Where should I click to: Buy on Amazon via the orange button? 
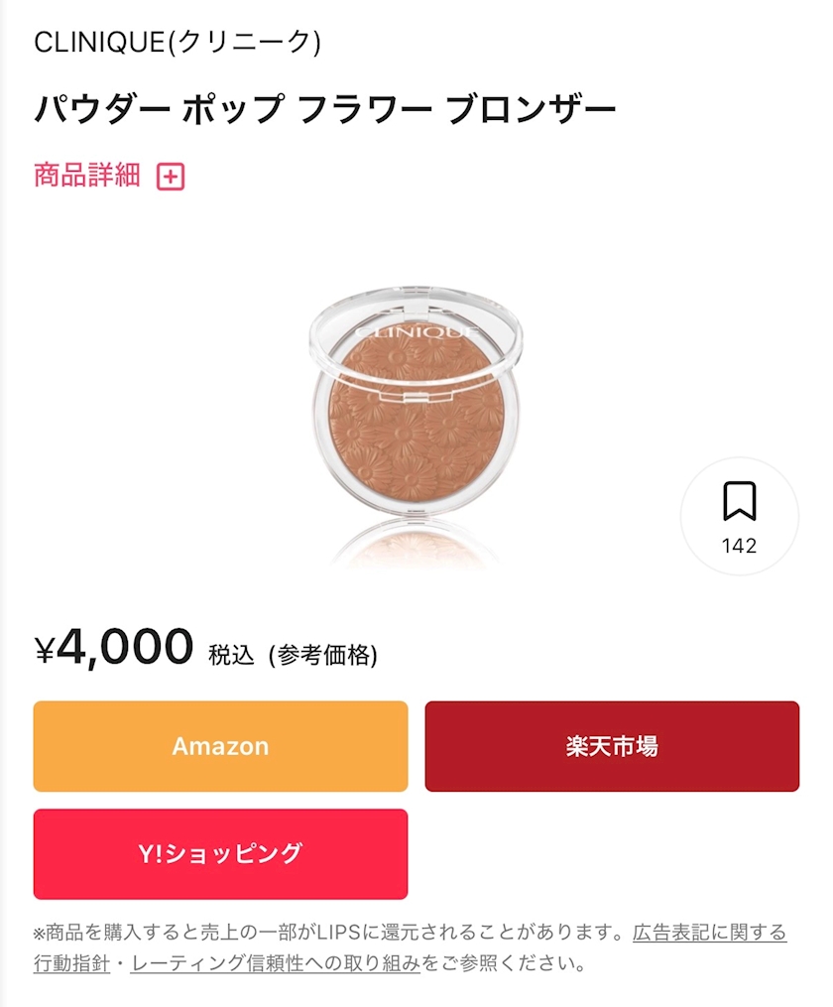[220, 746]
